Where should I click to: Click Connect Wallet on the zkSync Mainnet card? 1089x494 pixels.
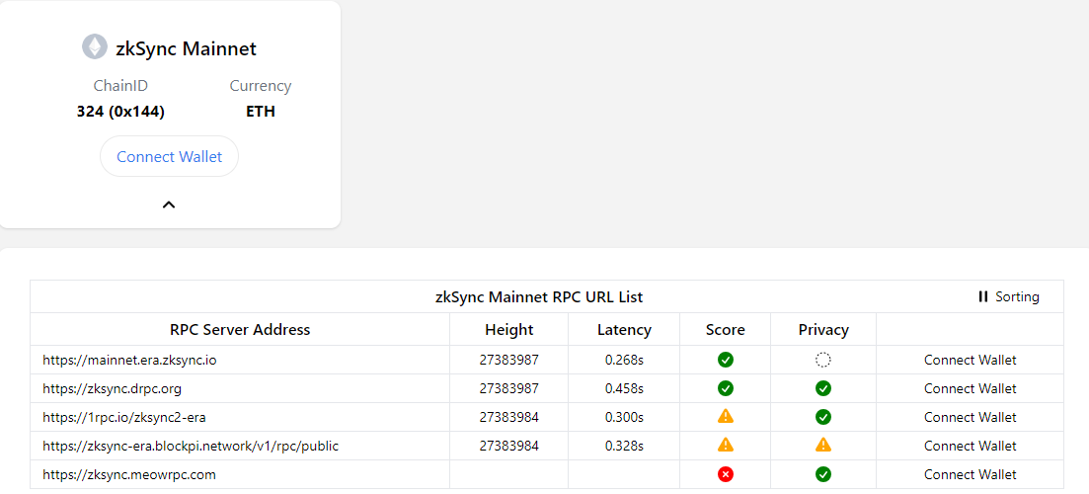(170, 156)
